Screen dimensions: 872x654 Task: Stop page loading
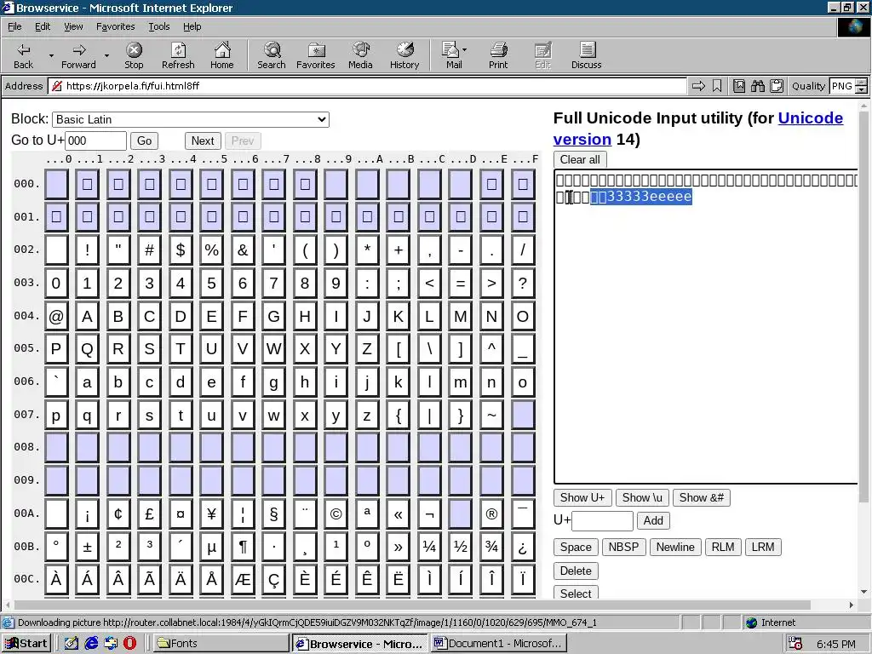click(x=134, y=55)
